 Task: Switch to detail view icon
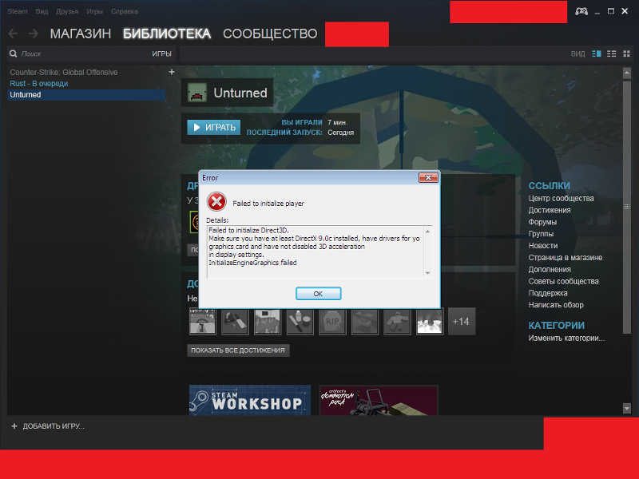click(x=596, y=53)
